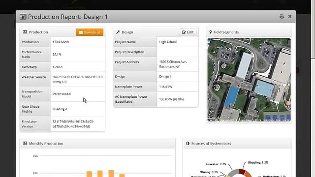The image size is (315, 177).
Task: Click the Project Name value High School
Action: coord(168,42)
